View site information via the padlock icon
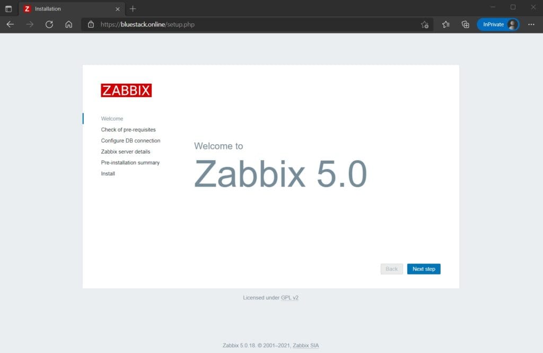Image resolution: width=543 pixels, height=353 pixels. (x=91, y=24)
